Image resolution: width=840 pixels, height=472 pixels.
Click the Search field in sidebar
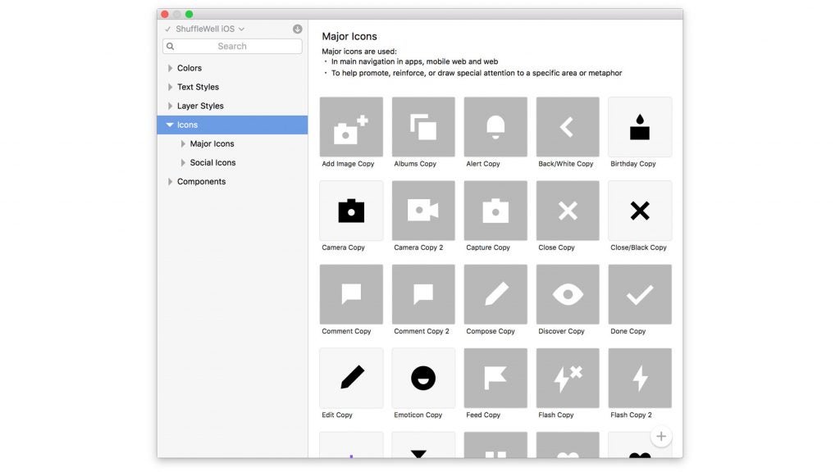pyautogui.click(x=232, y=46)
